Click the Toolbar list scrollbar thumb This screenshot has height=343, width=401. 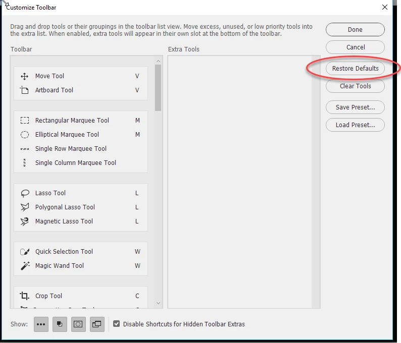[x=158, y=88]
